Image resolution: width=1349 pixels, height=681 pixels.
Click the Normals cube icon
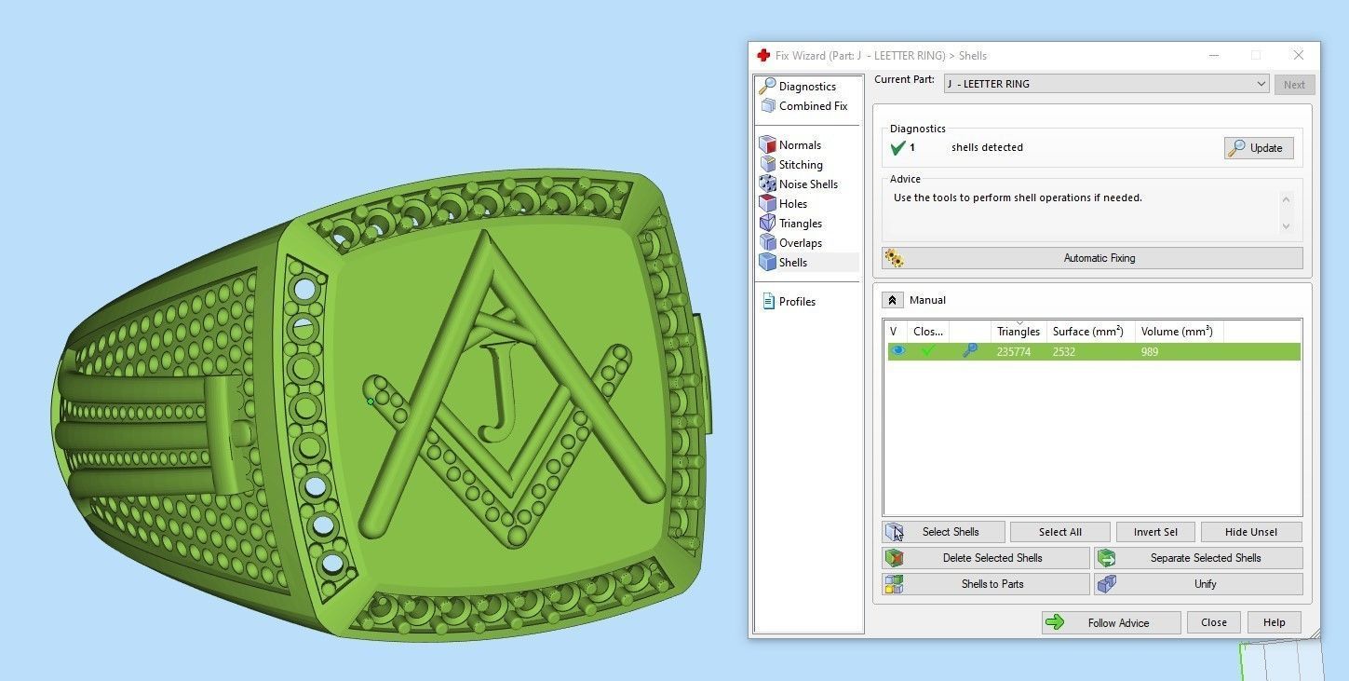767,145
